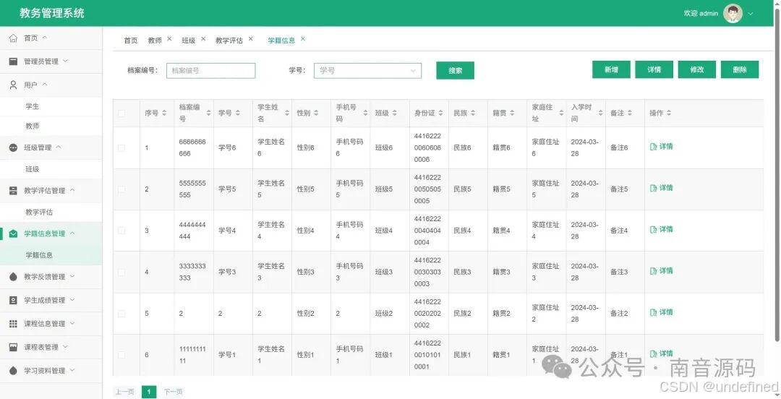
Task: Open 详情 link for 备注6 row
Action: coord(662,147)
